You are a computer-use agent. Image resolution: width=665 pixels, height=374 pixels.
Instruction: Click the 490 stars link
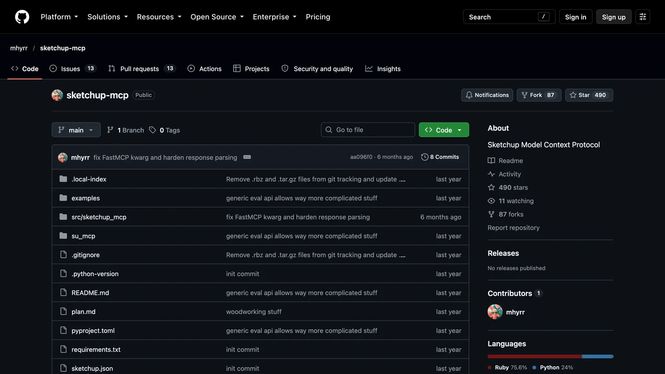tap(508, 187)
